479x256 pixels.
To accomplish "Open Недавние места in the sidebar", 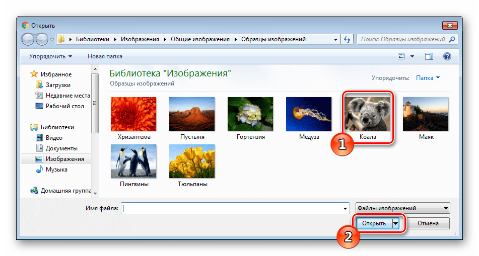I will 68,96.
